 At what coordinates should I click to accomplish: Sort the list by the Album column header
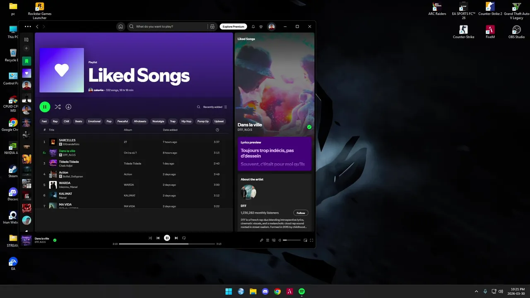[x=128, y=130]
